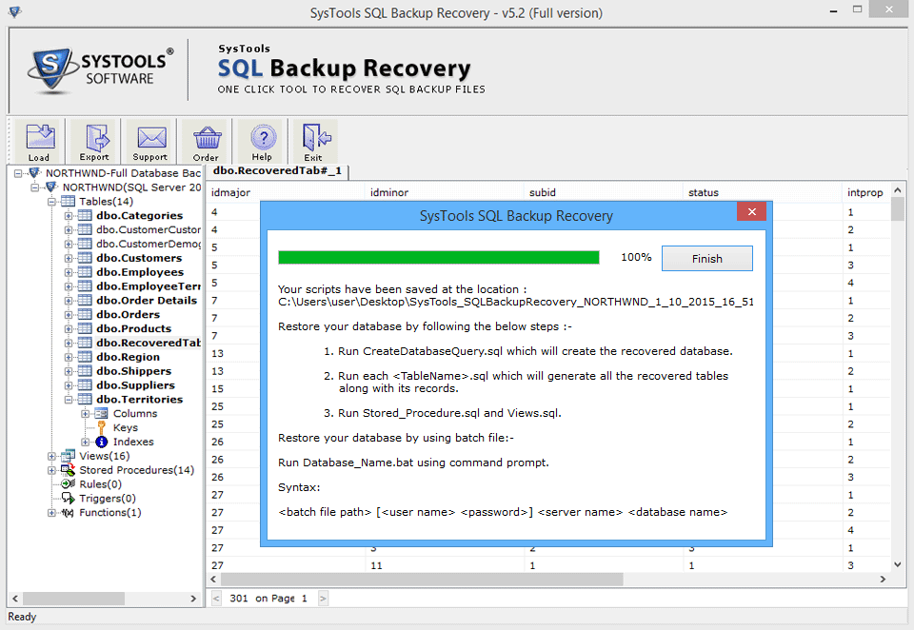Screen dimensions: 914x630
Task: Click the grid vertical scrollbar up arrow
Action: click(x=898, y=190)
